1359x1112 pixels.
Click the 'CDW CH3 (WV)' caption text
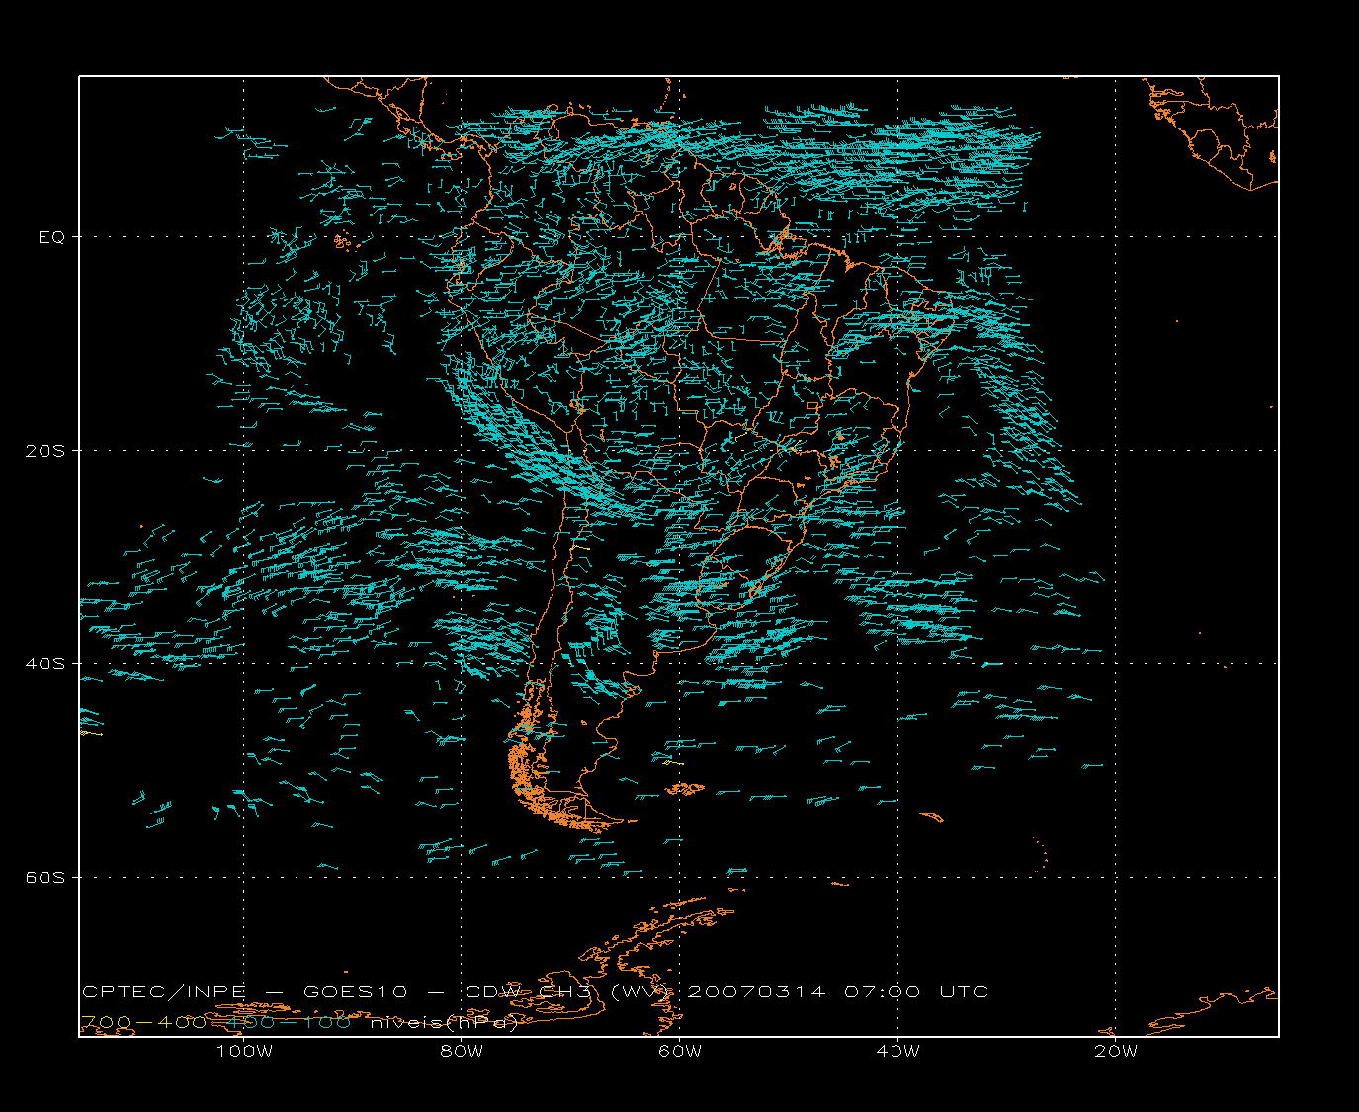click(568, 992)
